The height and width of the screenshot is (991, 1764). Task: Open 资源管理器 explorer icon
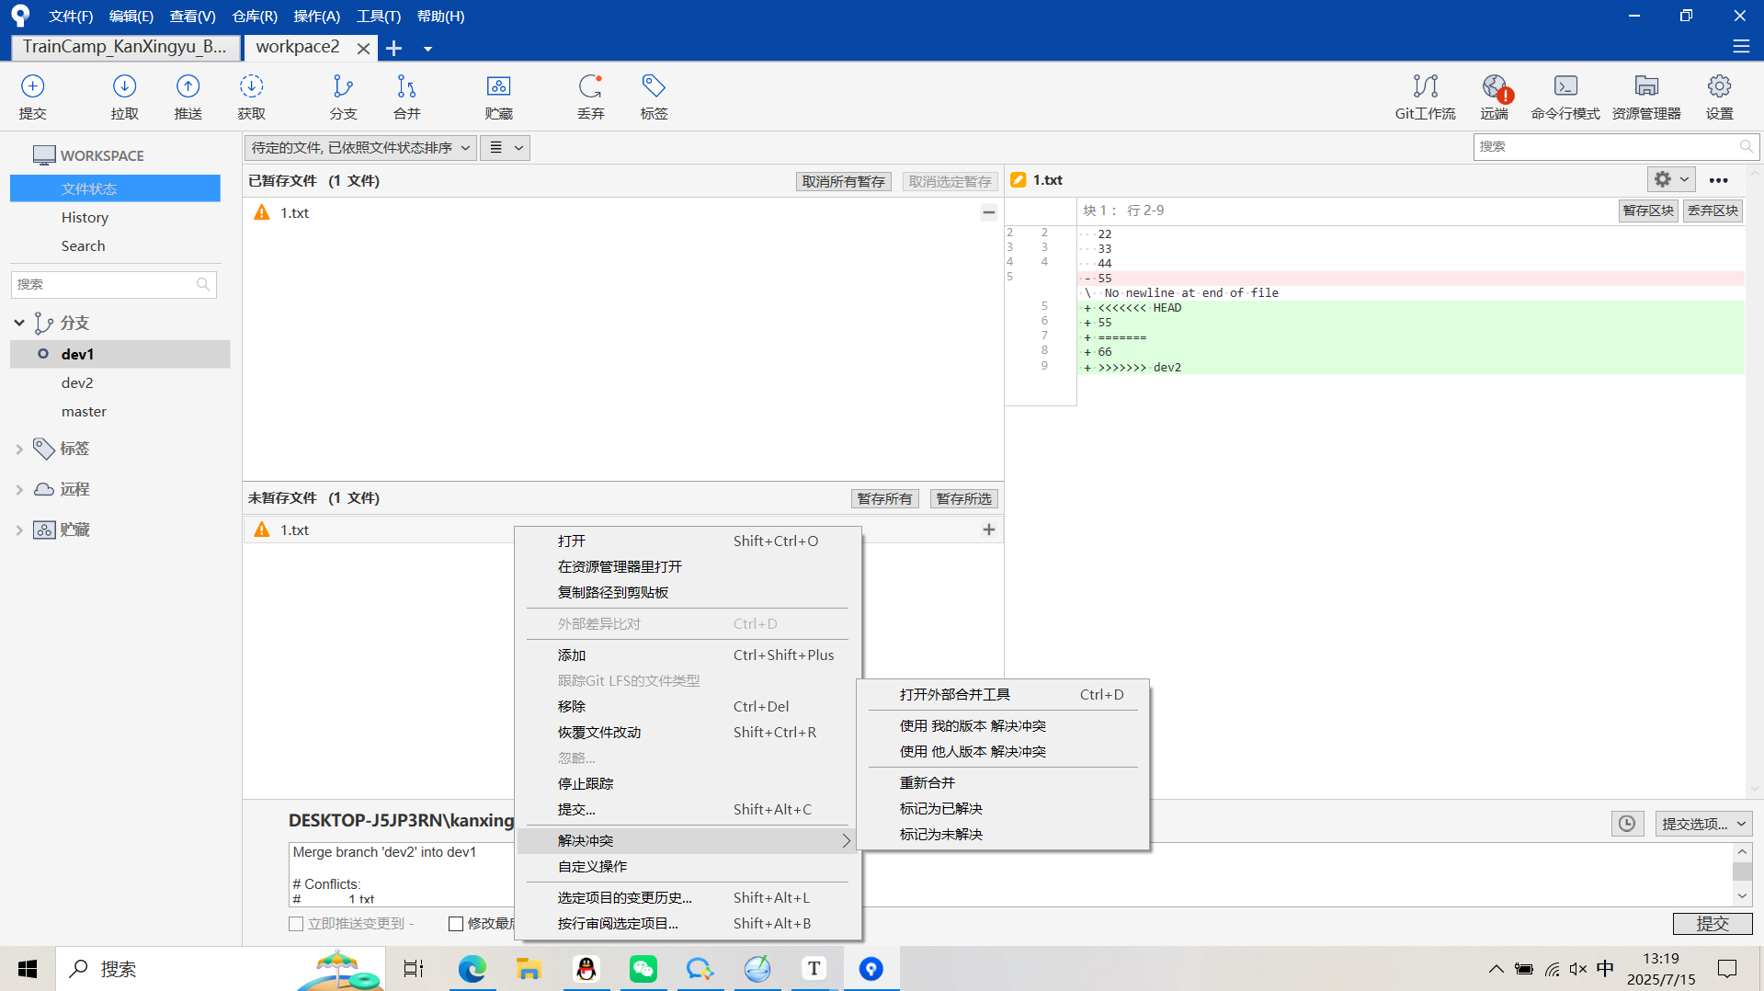(x=1646, y=97)
